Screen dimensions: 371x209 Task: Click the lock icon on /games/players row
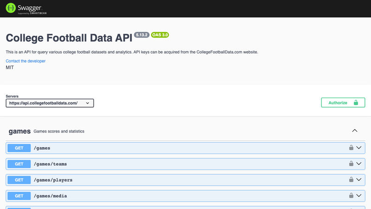pyautogui.click(x=351, y=180)
